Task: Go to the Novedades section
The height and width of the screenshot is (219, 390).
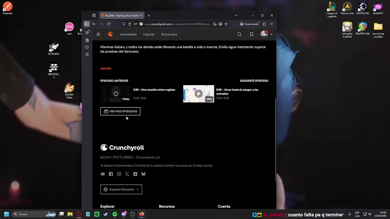Action: tap(128, 34)
